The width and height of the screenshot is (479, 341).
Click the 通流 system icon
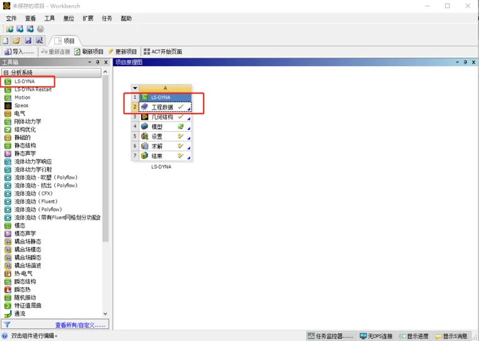pos(8,314)
